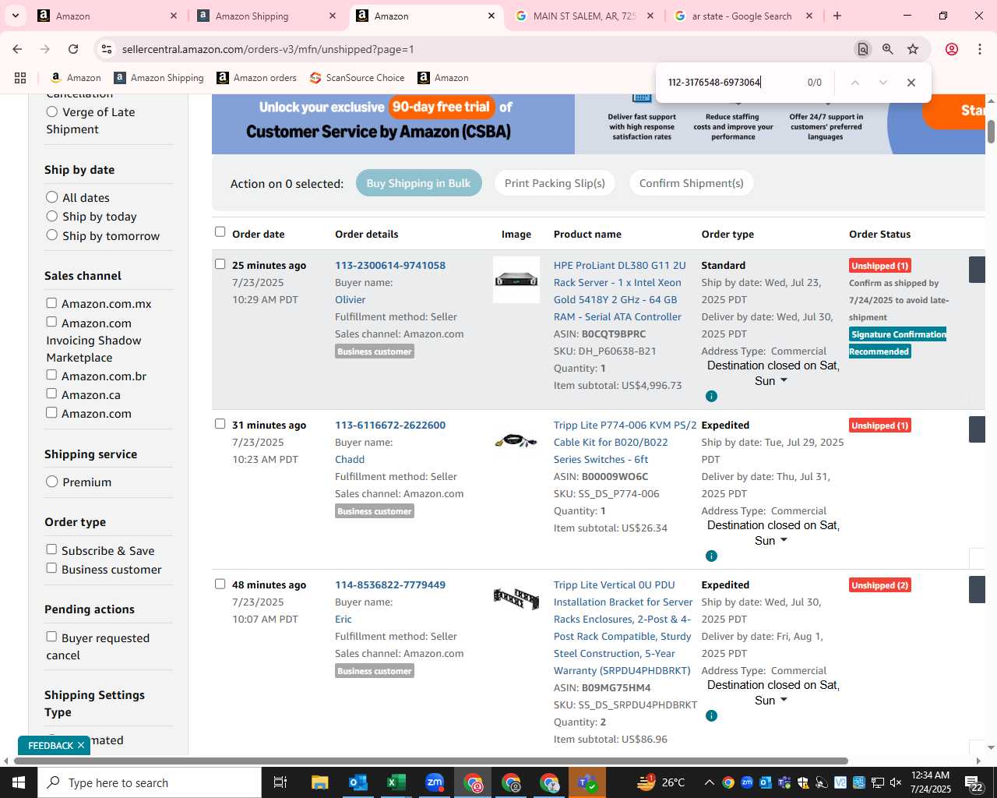Select order 113-2300614-9741058 checkbox
Viewport: 997px width, 798px height.
[x=220, y=264]
